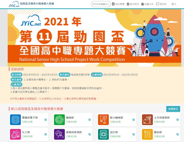Open the 餐旅群 category link

pyautogui.click(x=158, y=132)
